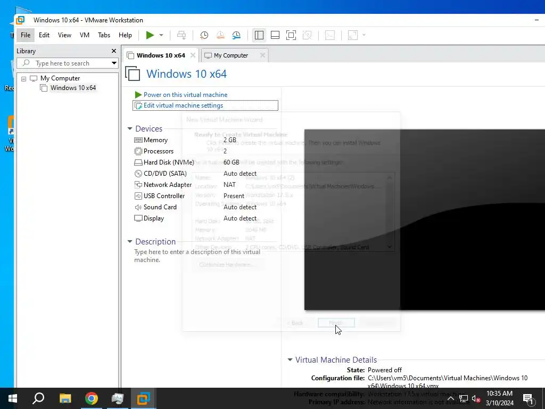Image resolution: width=545 pixels, height=409 pixels.
Task: Click the Processors device icon
Action: (x=138, y=151)
